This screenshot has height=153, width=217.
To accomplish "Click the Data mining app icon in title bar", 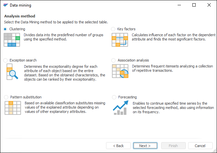I will pyautogui.click(x=5, y=5).
